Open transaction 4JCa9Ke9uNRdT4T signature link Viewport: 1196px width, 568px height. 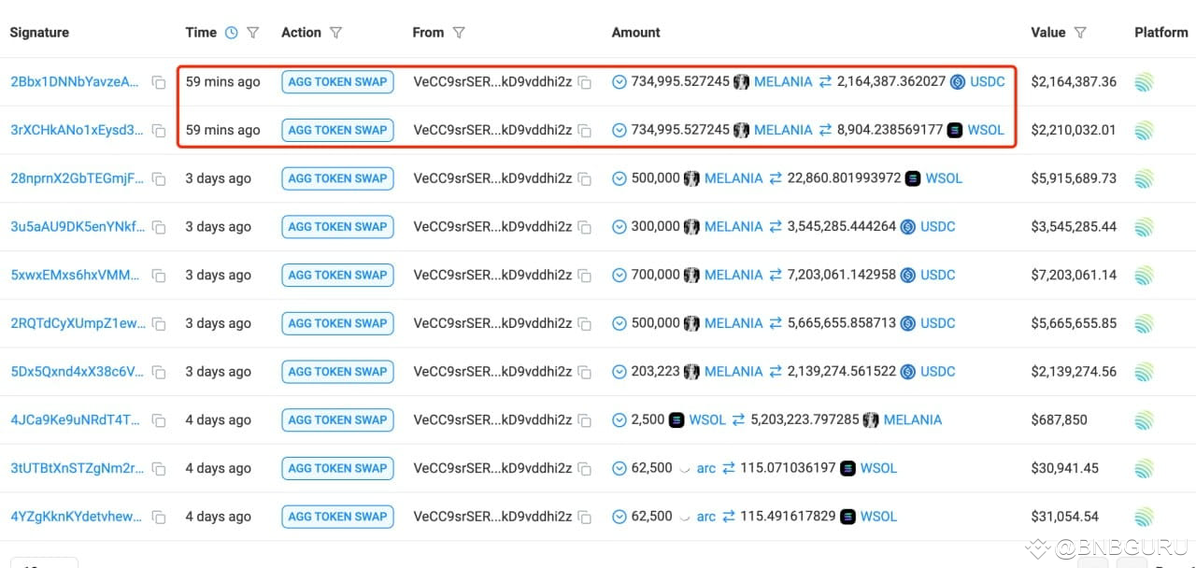(75, 420)
